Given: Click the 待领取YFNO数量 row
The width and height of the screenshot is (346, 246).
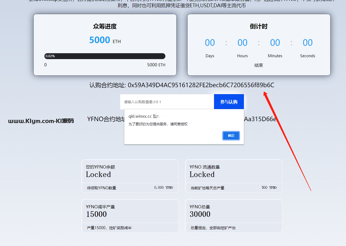Looking at the screenshot, I should point(130,188).
